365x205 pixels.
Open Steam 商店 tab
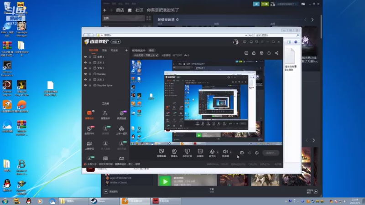[120, 10]
